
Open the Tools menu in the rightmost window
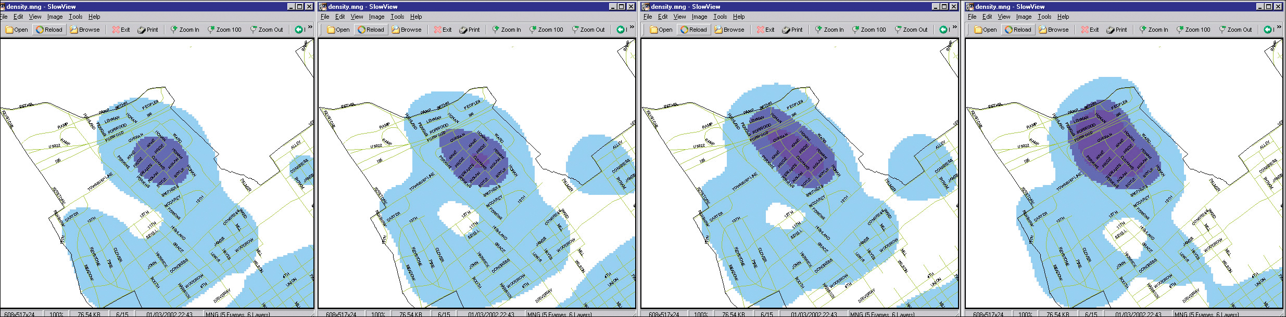(x=1044, y=17)
